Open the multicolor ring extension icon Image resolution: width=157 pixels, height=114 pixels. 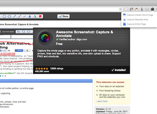[x=137, y=9]
